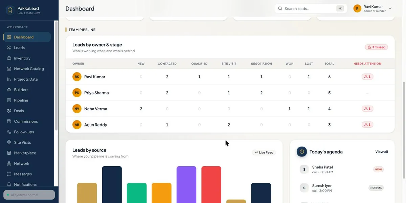Screen dimensions: 406x203
Task: Click the All systems normal status pill
Action: pos(29,195)
